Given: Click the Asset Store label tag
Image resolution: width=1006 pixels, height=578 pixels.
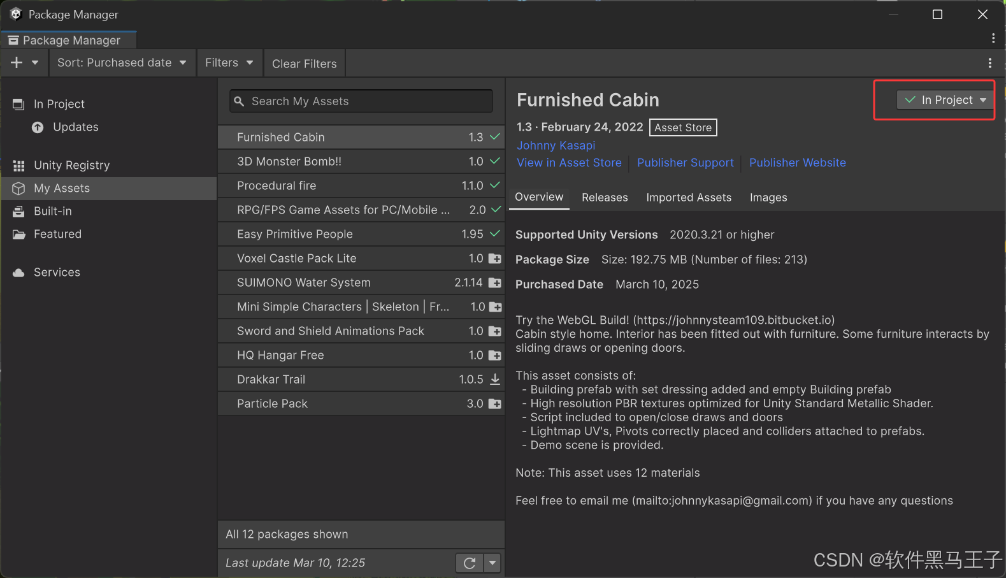Looking at the screenshot, I should [683, 127].
